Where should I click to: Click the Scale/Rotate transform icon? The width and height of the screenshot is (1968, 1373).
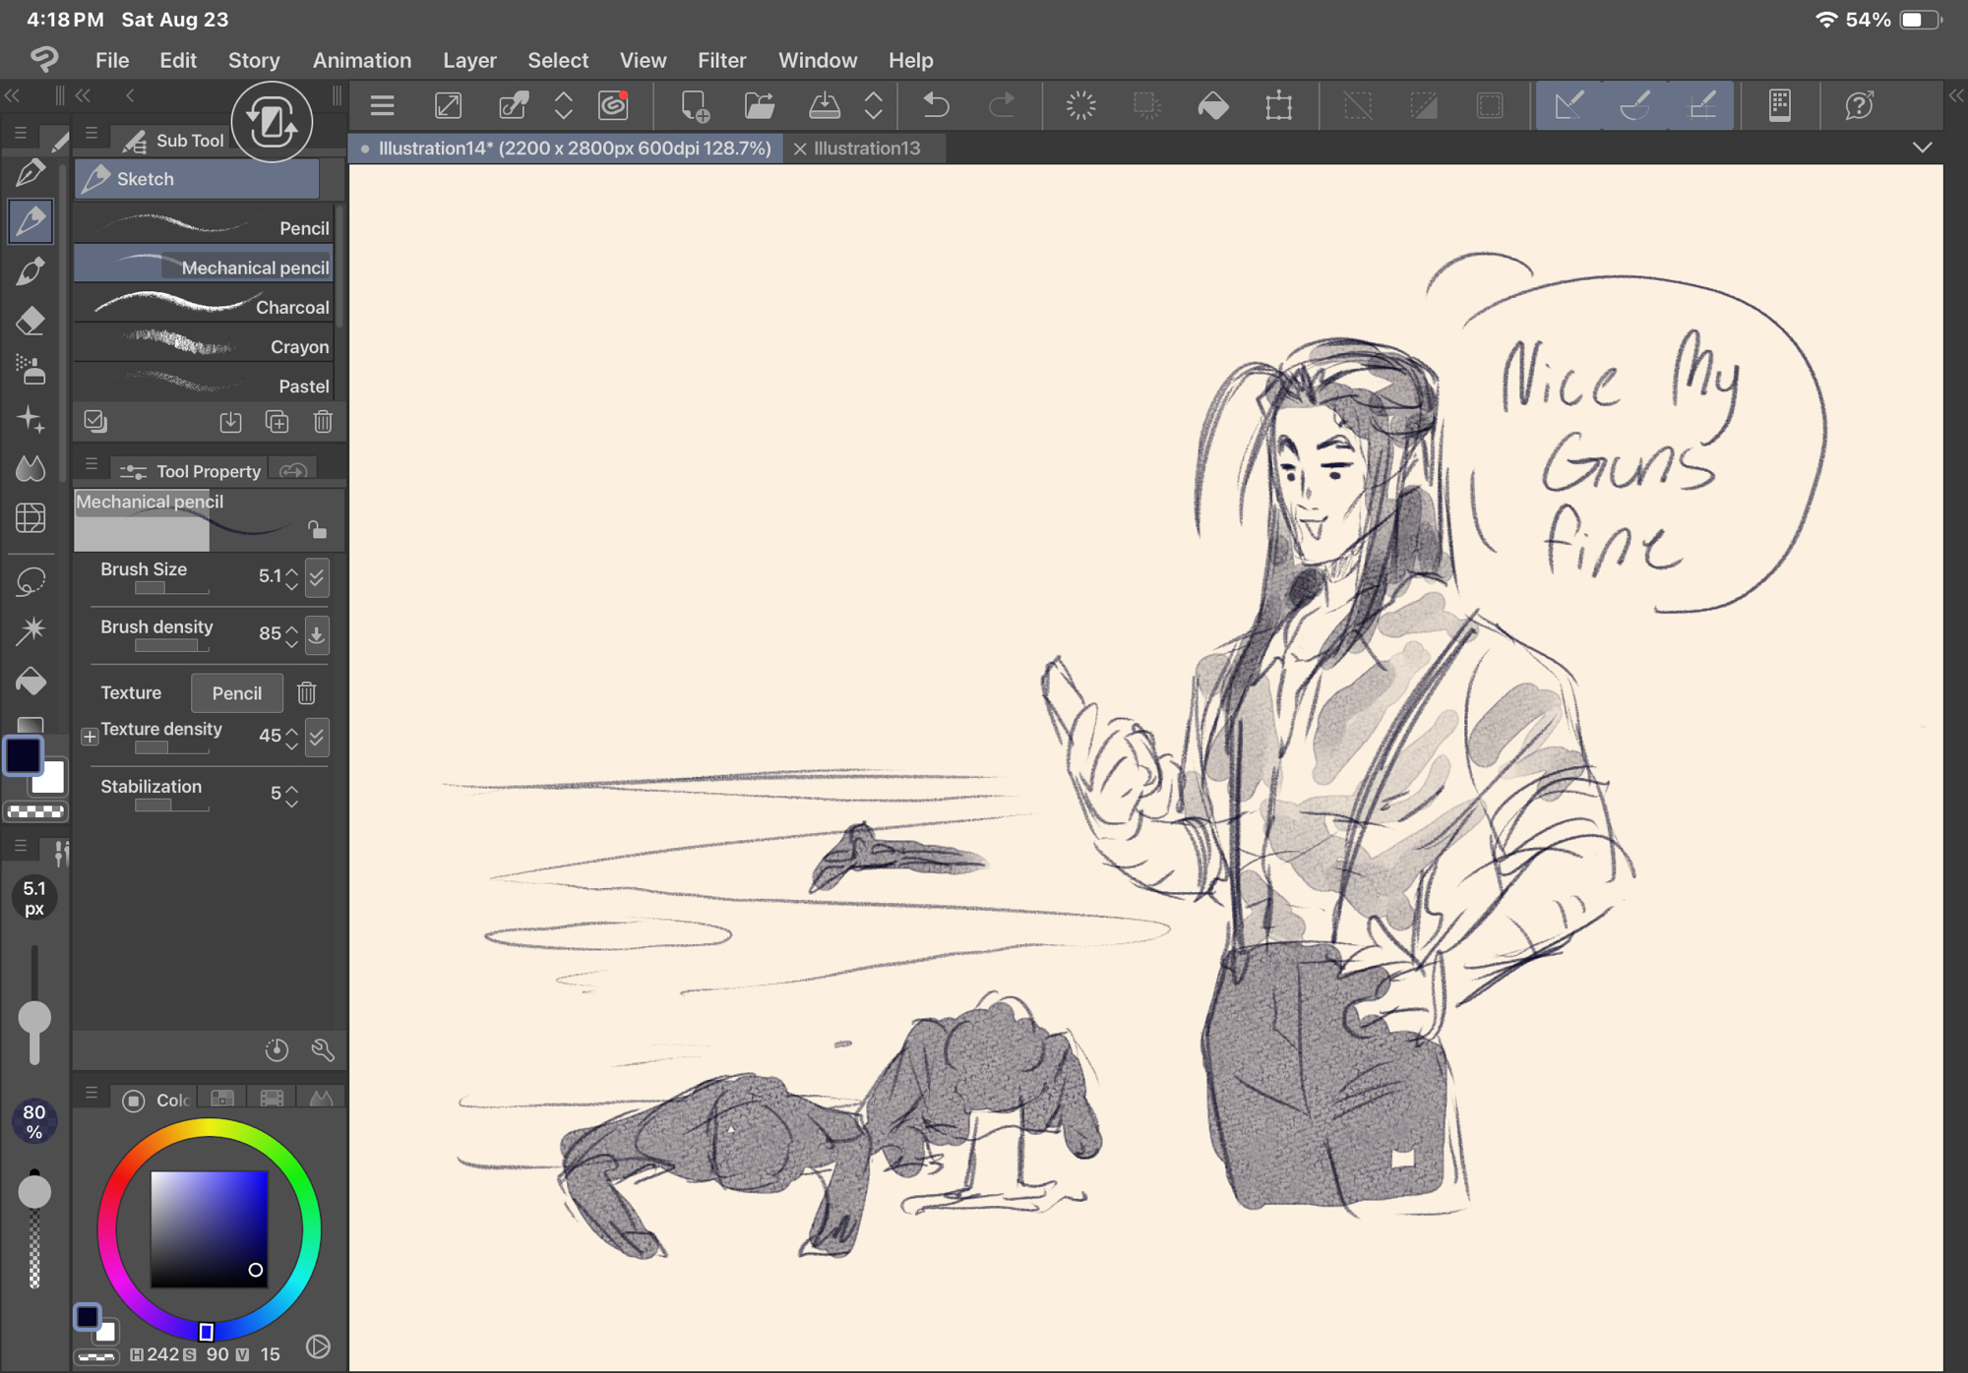(1278, 105)
